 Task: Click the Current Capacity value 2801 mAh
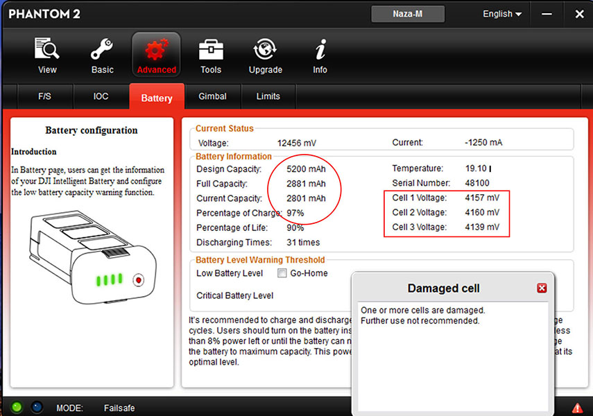click(x=306, y=198)
